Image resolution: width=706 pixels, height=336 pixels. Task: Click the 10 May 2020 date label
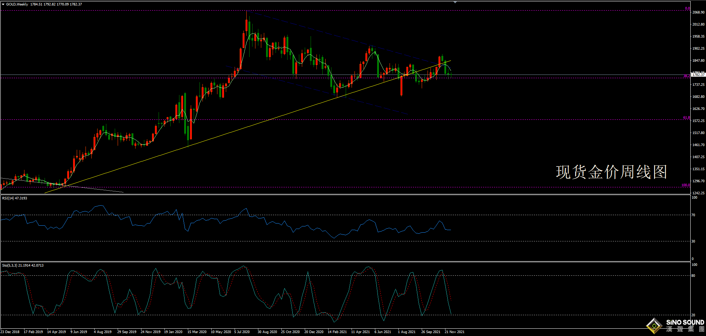click(x=221, y=332)
